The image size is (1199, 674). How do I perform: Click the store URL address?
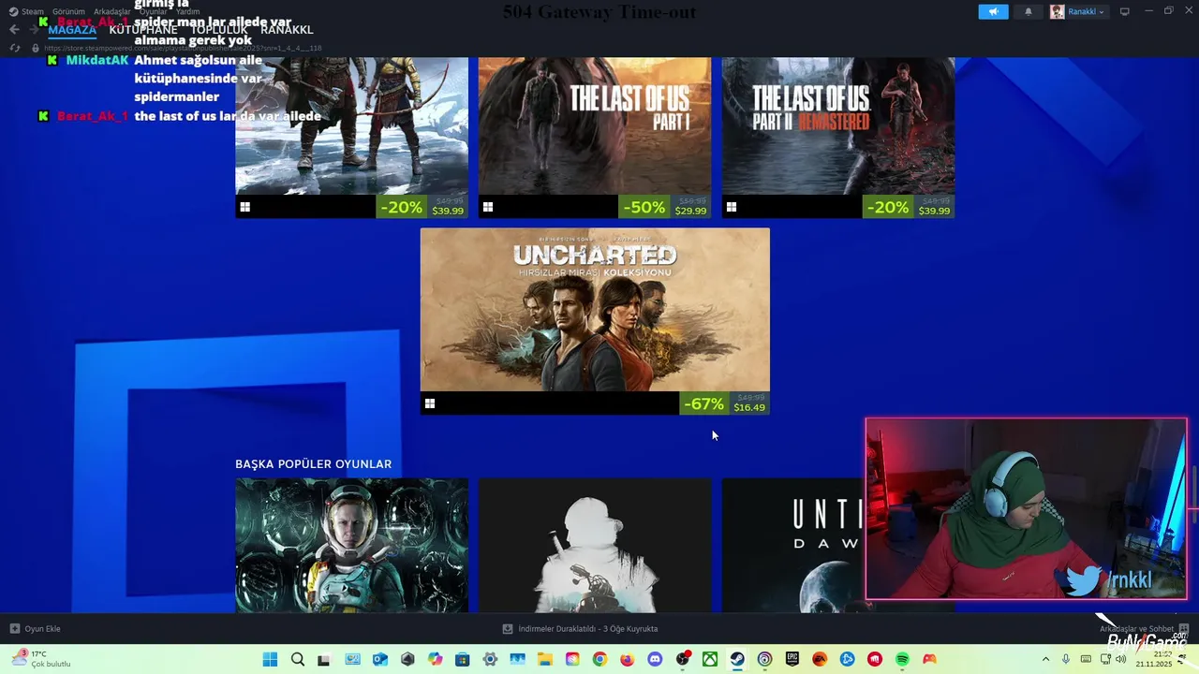click(x=183, y=48)
